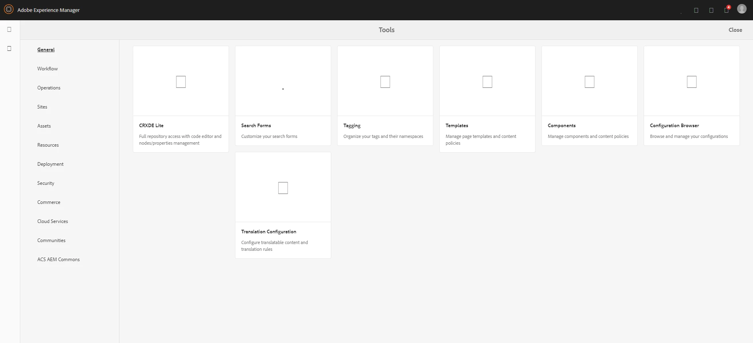This screenshot has width=753, height=343.
Task: Open the Cloud Services category
Action: tap(52, 221)
